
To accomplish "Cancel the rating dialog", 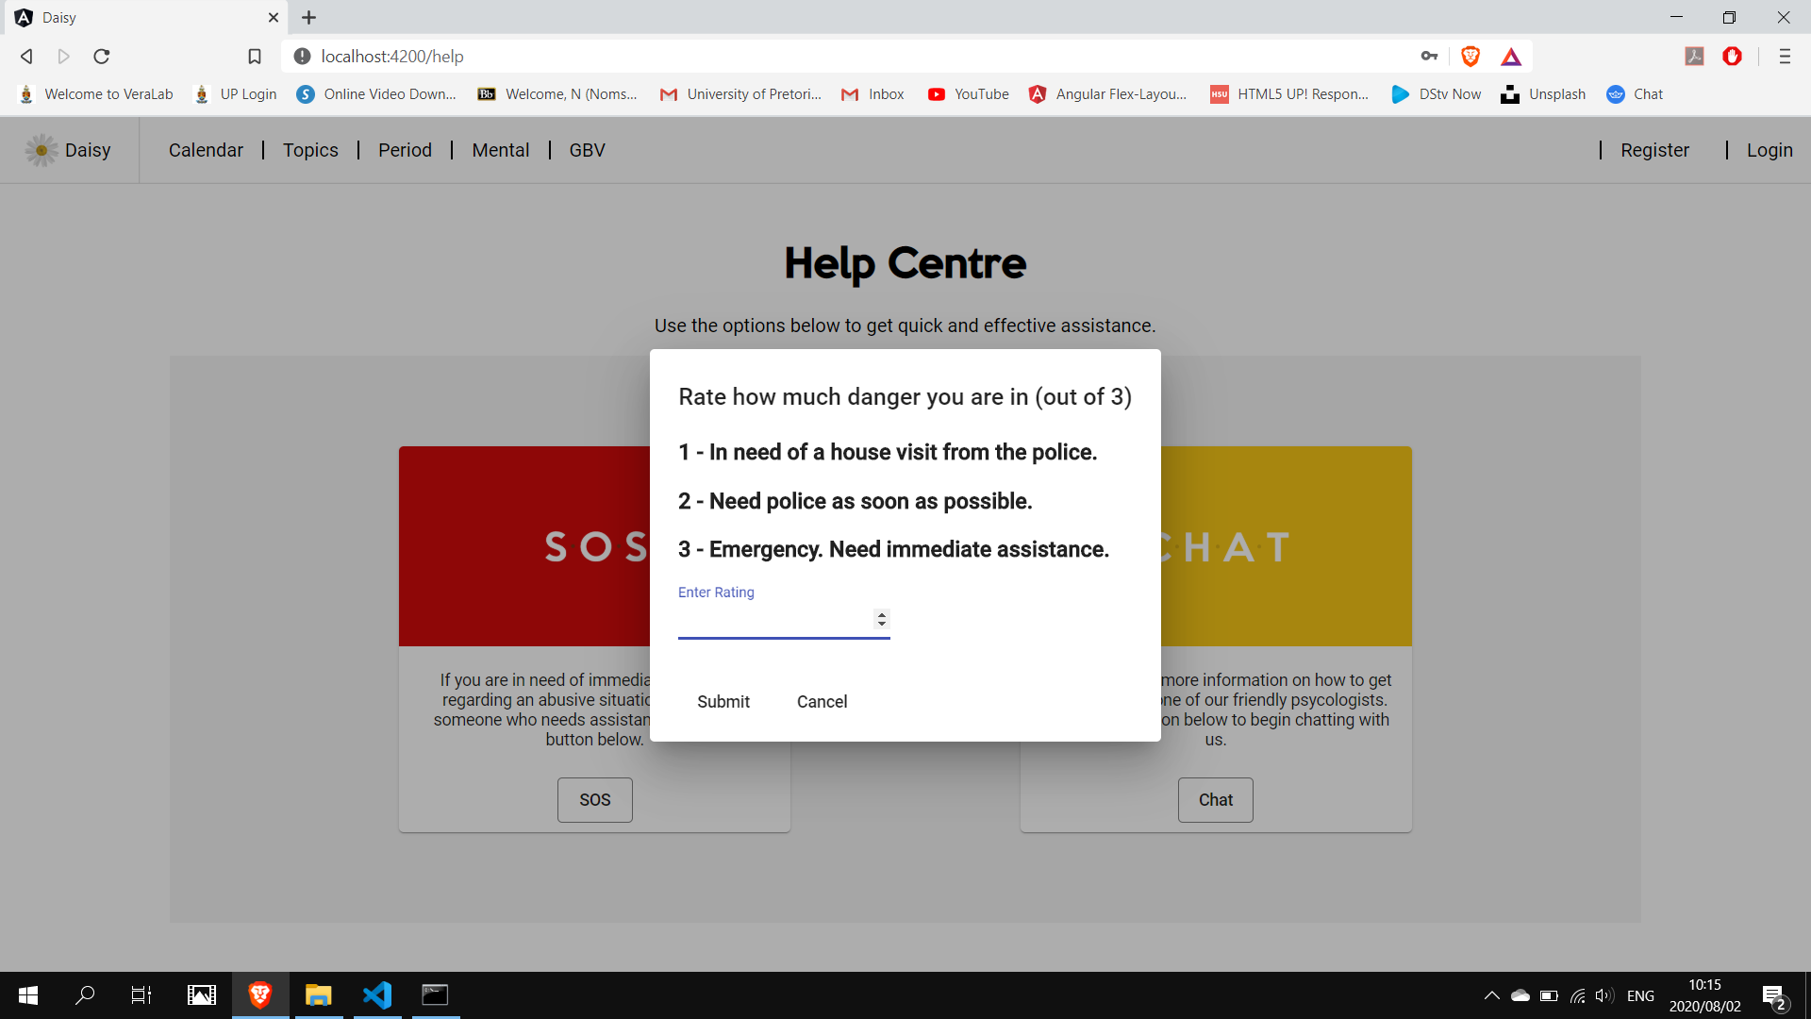I will (822, 701).
